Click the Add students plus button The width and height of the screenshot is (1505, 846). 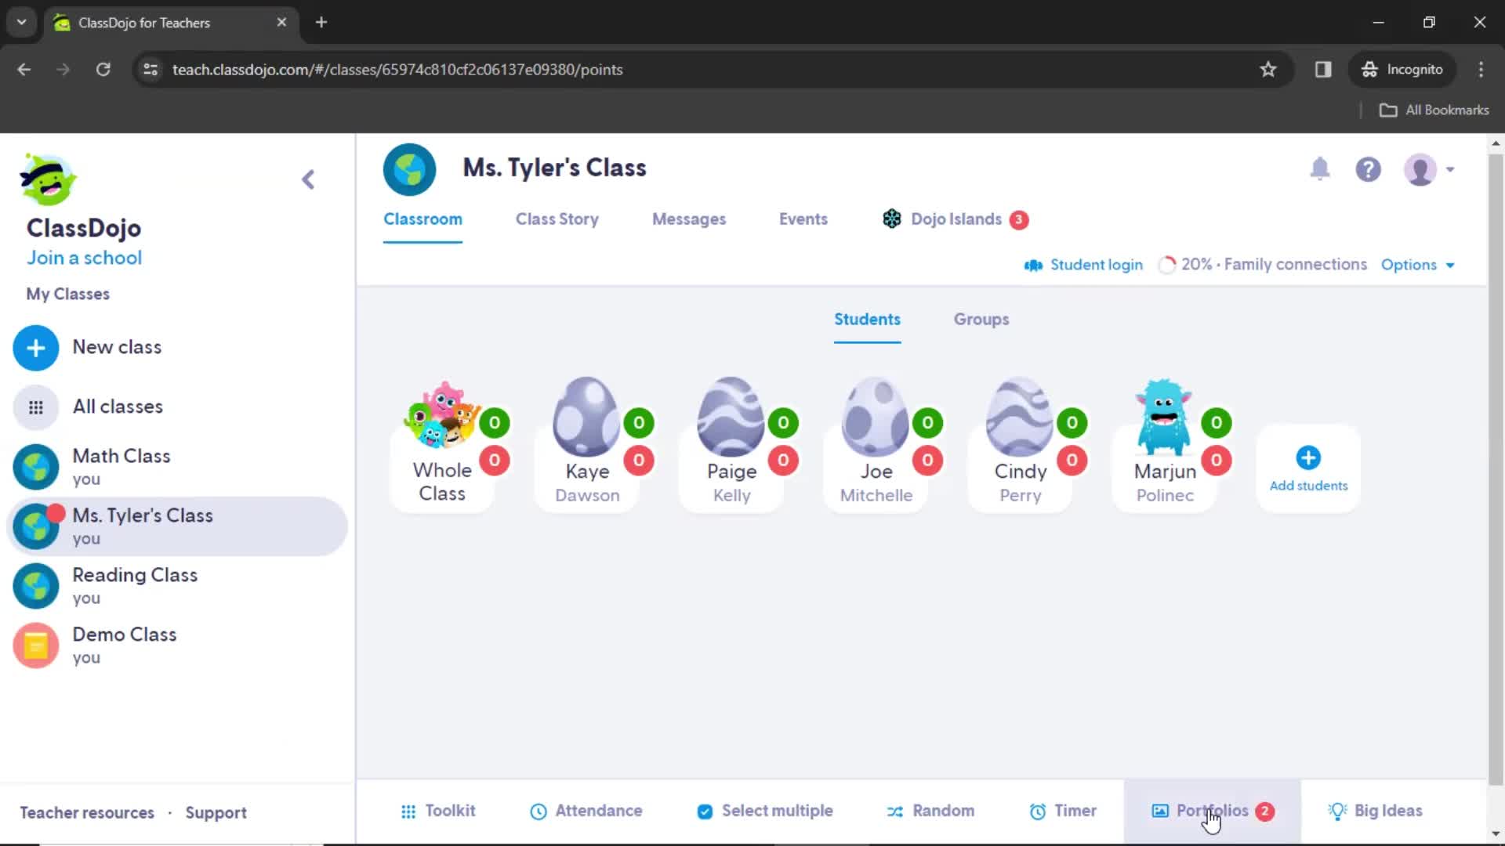coord(1308,468)
